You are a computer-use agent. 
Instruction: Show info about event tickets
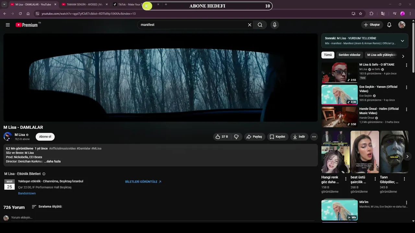[44, 174]
